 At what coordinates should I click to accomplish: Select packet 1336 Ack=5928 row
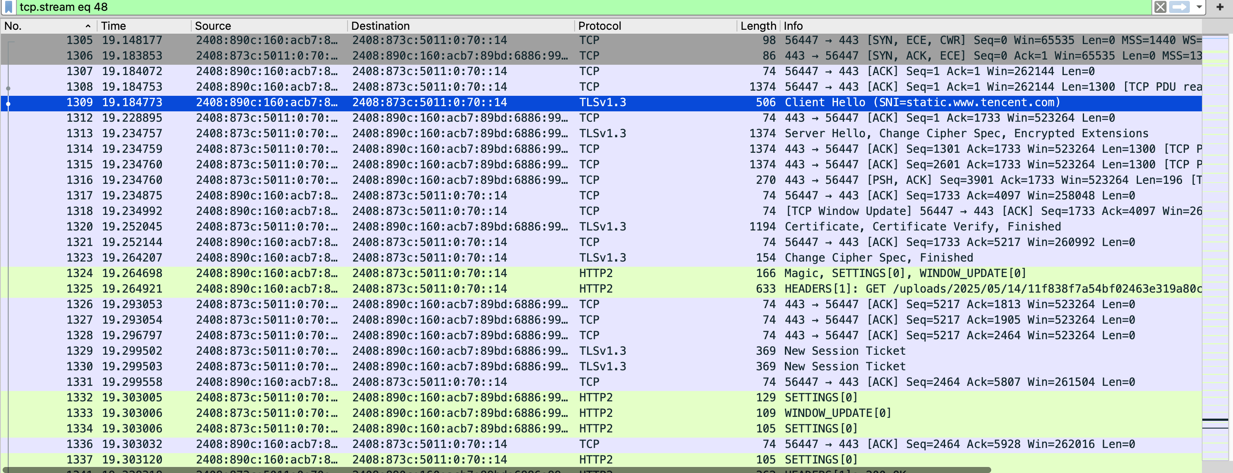coord(601,445)
